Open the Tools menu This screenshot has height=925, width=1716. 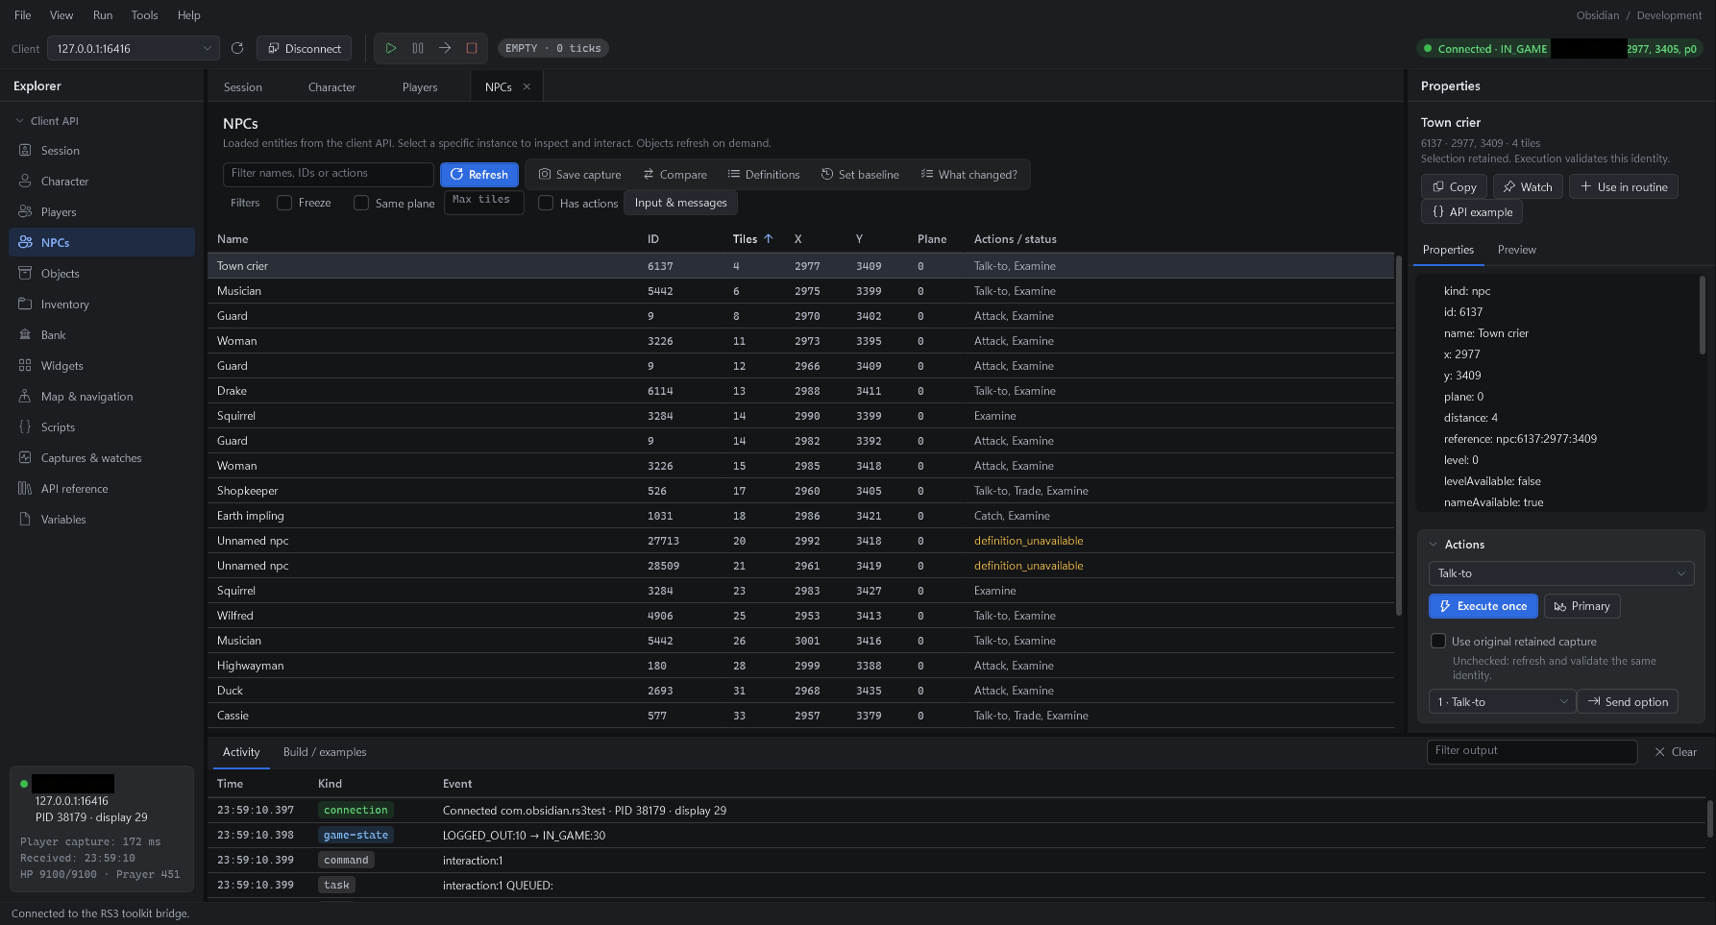coord(144,15)
